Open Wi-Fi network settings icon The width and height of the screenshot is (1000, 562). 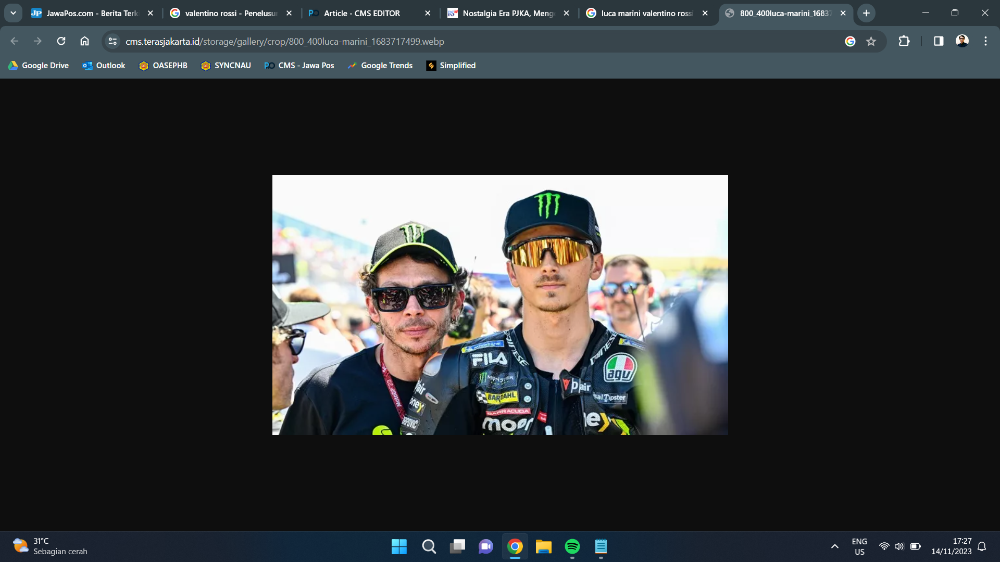884,546
